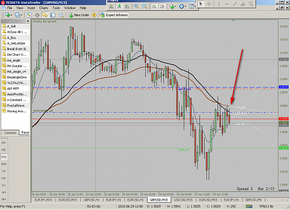
Task: Select the FractalWave indicator
Action: point(16,106)
